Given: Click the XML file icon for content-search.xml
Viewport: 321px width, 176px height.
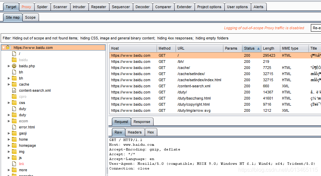Looking at the screenshot, I should (x=14, y=90).
